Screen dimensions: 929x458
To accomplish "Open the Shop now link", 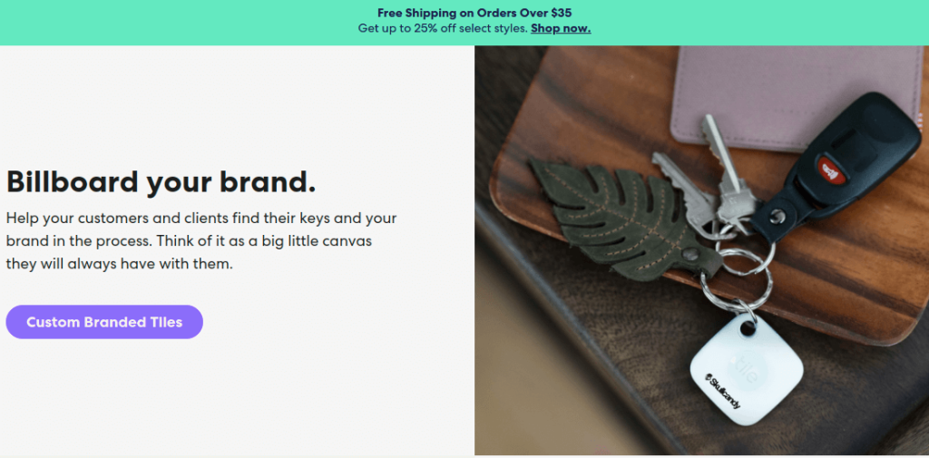I will coord(561,28).
